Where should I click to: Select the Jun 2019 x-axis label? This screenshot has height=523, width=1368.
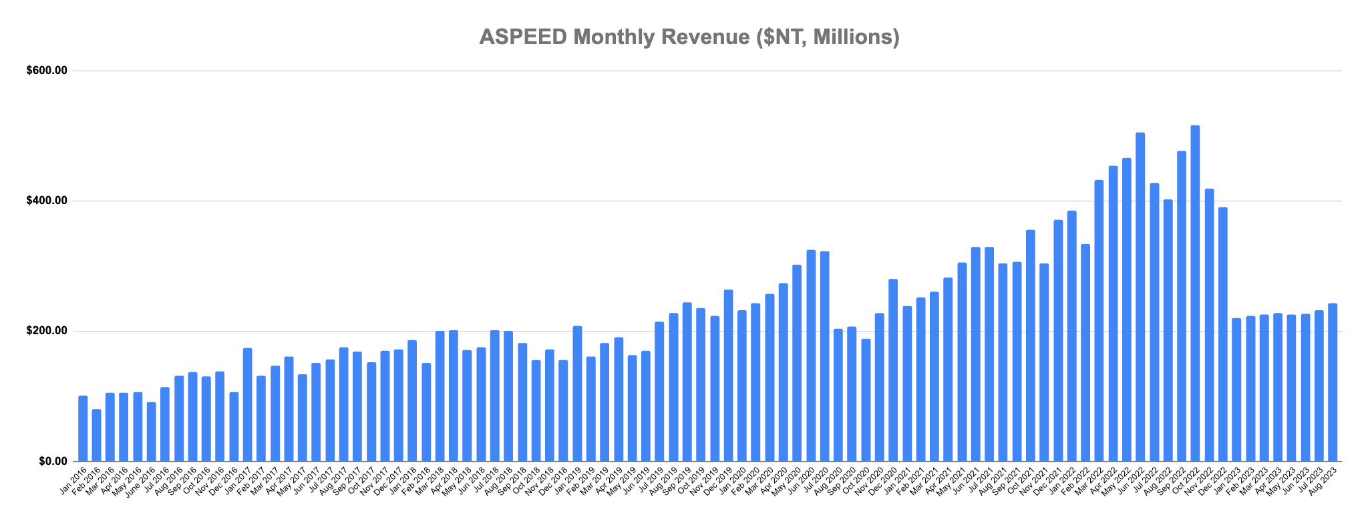click(x=636, y=480)
